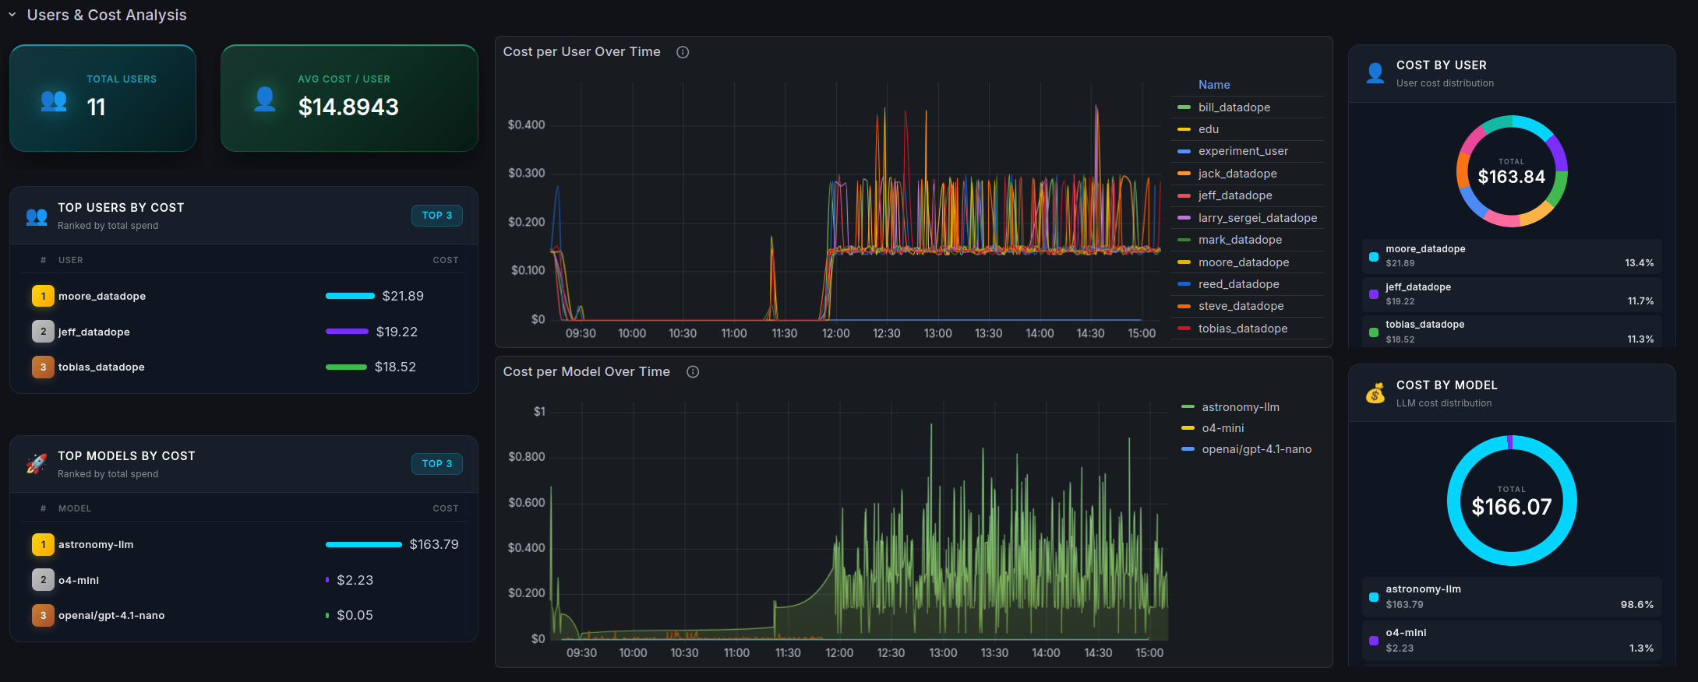
Task: Click the $2.23 cost in Top Models table
Action: point(355,580)
